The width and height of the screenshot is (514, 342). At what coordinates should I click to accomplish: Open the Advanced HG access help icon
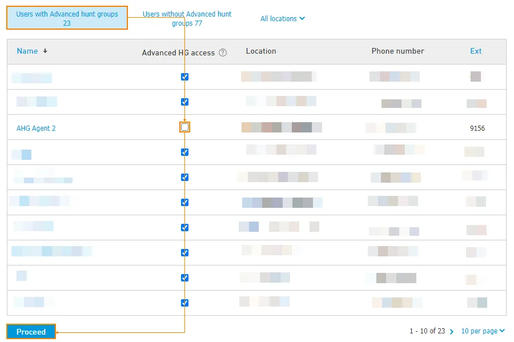coord(223,53)
